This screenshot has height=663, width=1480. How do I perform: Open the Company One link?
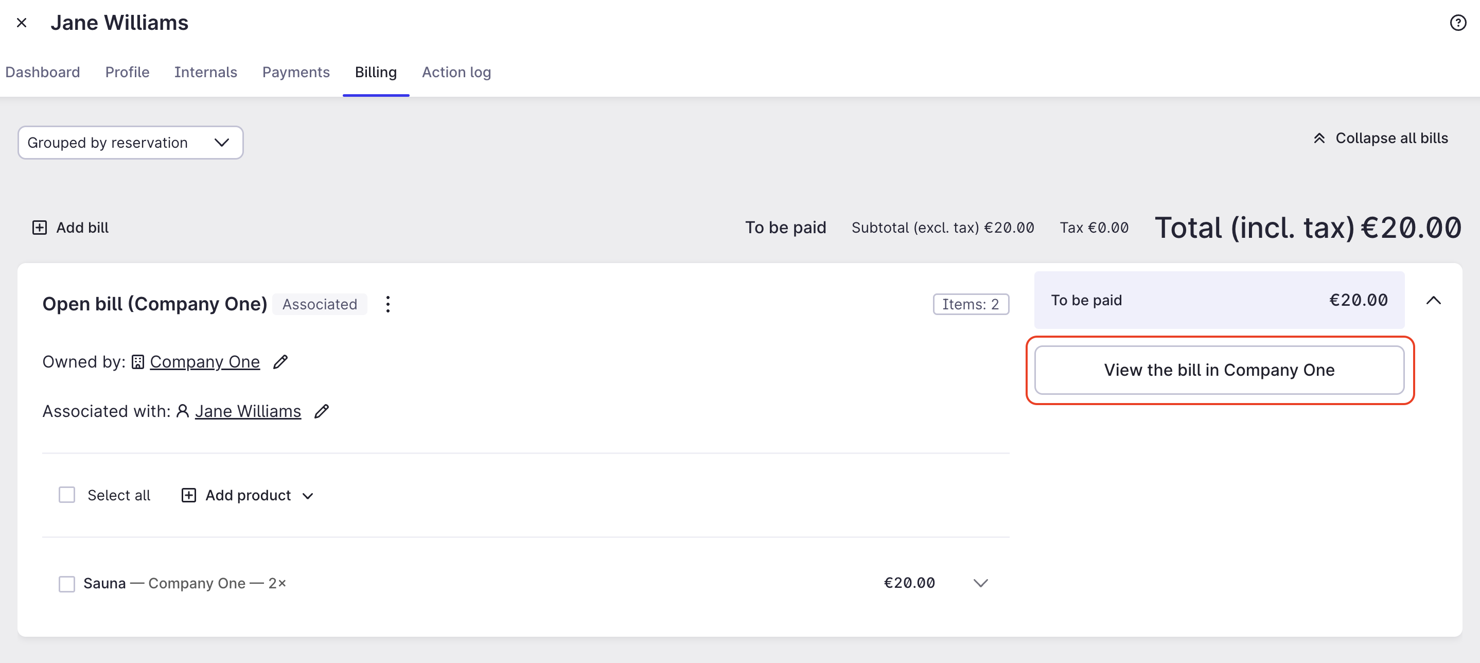205,362
